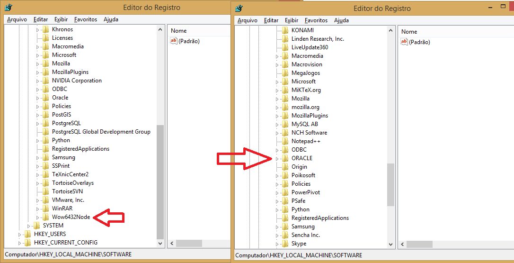
Task: Click scroll down arrow in left tree pane
Action: coord(160,243)
